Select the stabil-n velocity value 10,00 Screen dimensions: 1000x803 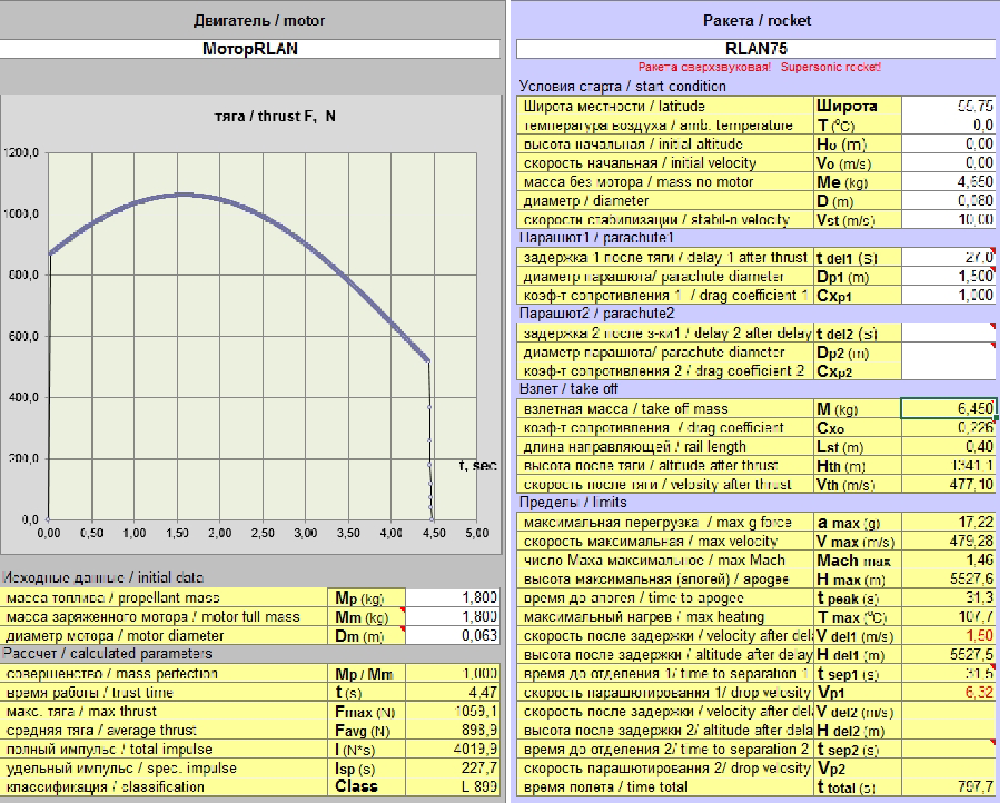tap(949, 219)
